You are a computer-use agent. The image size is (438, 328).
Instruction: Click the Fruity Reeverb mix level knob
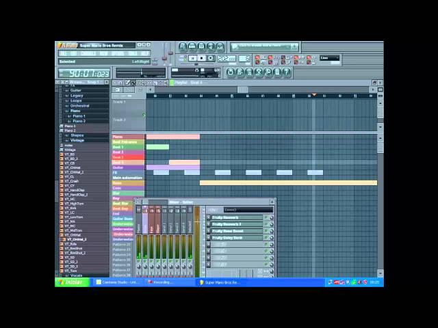point(271,217)
